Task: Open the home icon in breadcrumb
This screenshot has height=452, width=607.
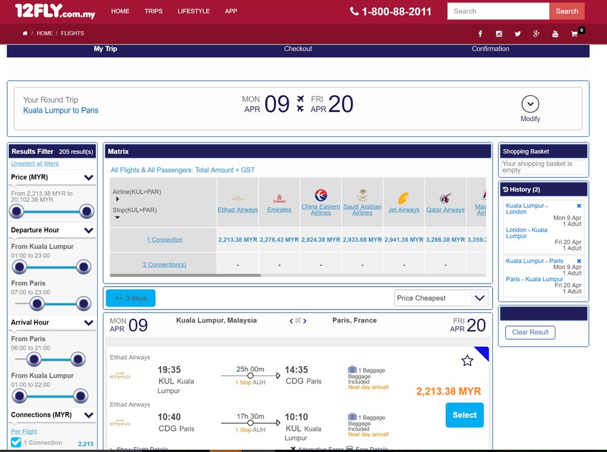Action: [x=25, y=33]
